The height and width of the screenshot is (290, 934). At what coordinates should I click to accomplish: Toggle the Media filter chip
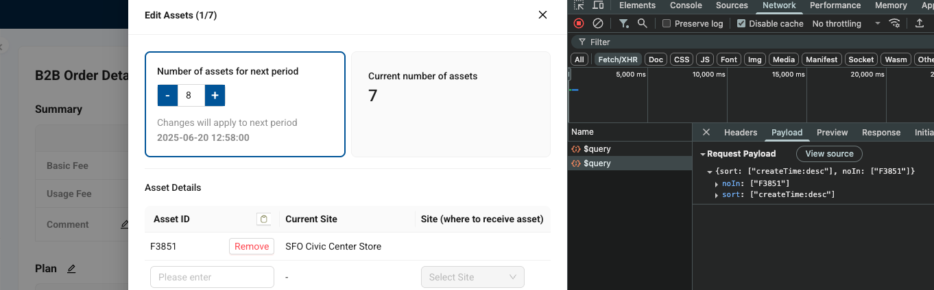tap(784, 60)
